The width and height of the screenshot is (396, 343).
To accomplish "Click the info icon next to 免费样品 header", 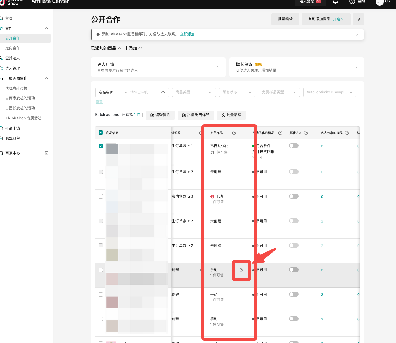I will click(x=234, y=133).
